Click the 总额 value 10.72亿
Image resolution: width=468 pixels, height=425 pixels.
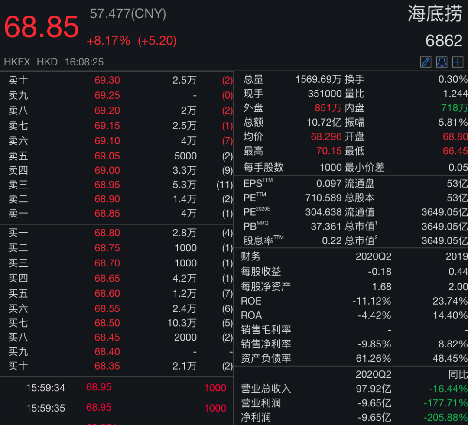(324, 122)
